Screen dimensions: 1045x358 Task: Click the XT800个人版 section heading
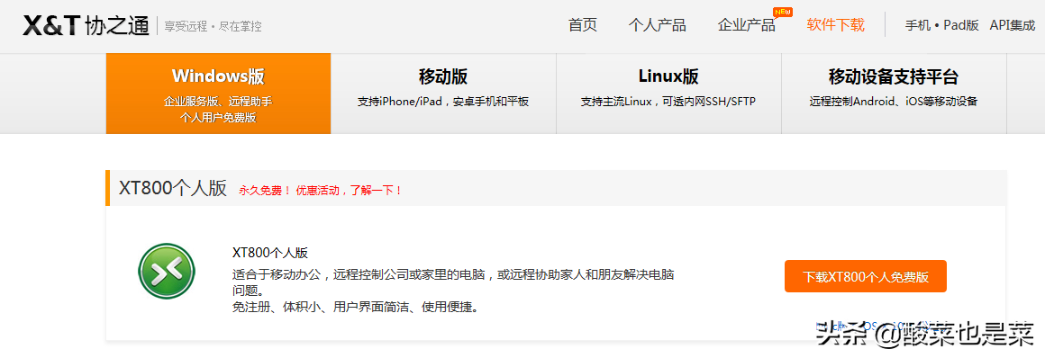[x=173, y=188]
